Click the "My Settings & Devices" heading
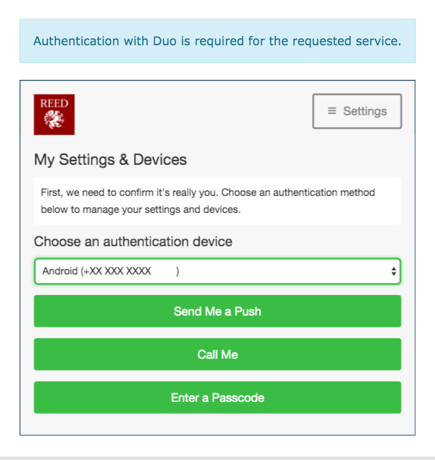 [110, 159]
